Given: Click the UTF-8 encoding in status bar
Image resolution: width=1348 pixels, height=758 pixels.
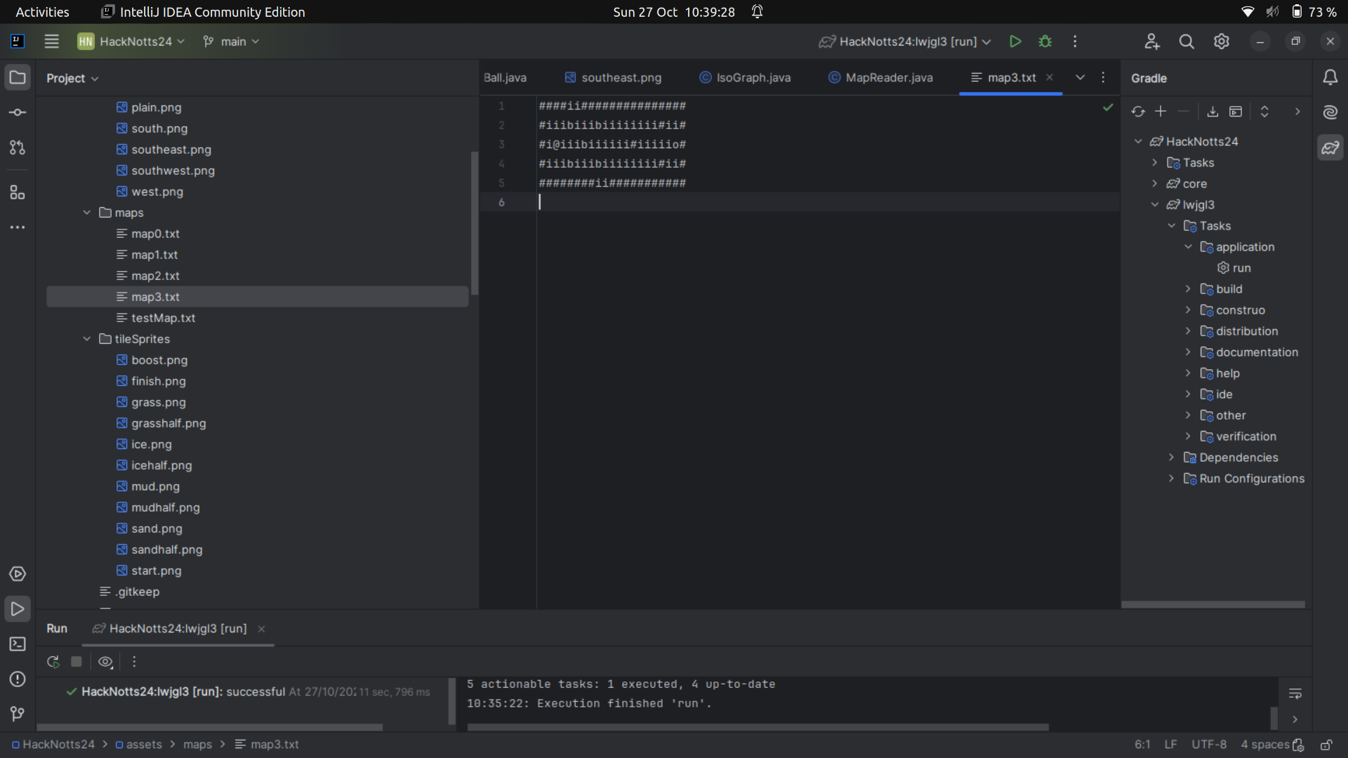Looking at the screenshot, I should point(1208,745).
